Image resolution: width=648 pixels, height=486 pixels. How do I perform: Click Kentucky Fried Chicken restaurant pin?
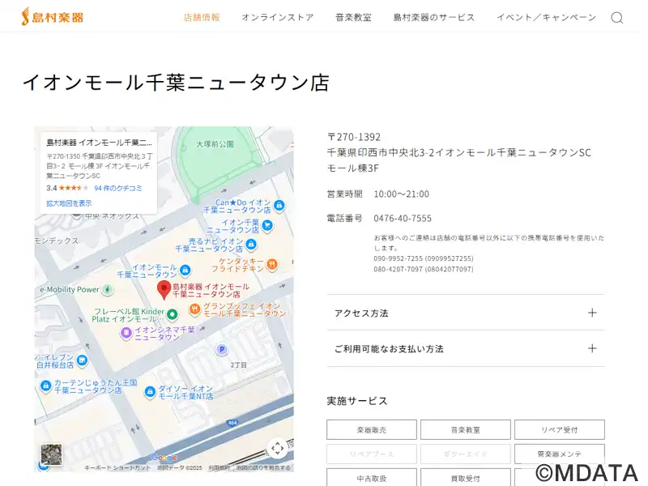[271, 264]
